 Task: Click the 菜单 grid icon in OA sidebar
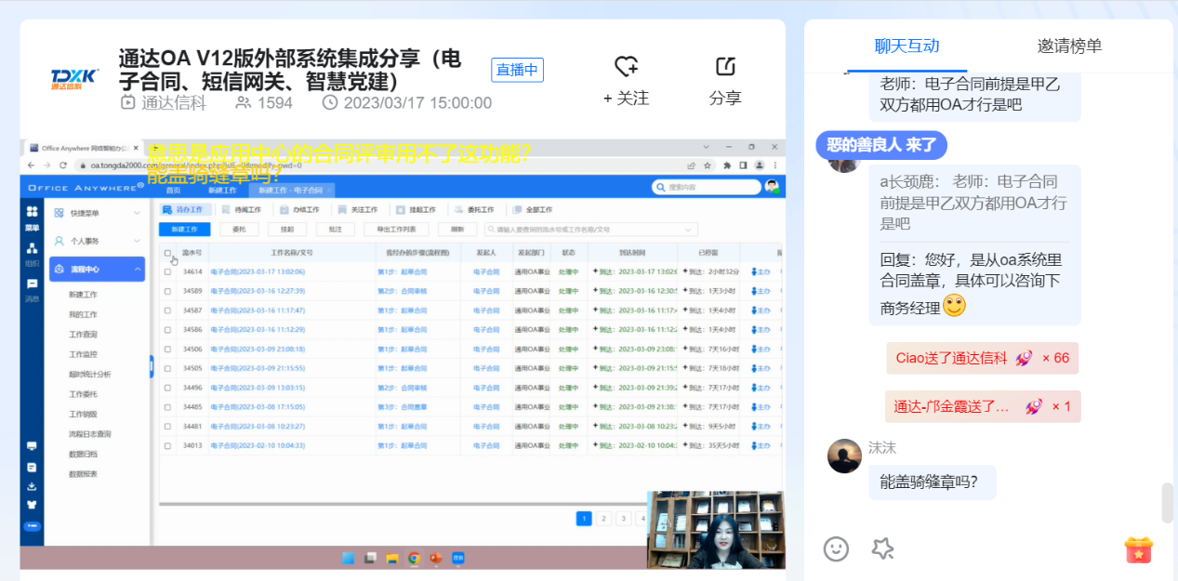pos(33,212)
